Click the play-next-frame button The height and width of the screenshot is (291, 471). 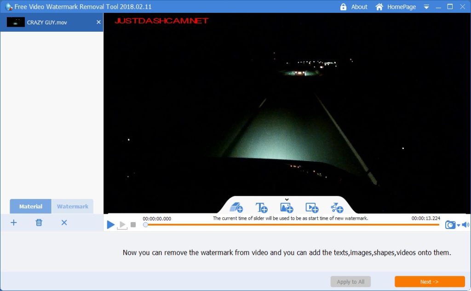point(122,225)
